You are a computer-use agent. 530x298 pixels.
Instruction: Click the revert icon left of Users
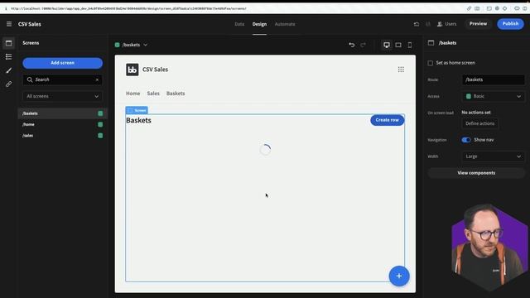click(417, 24)
